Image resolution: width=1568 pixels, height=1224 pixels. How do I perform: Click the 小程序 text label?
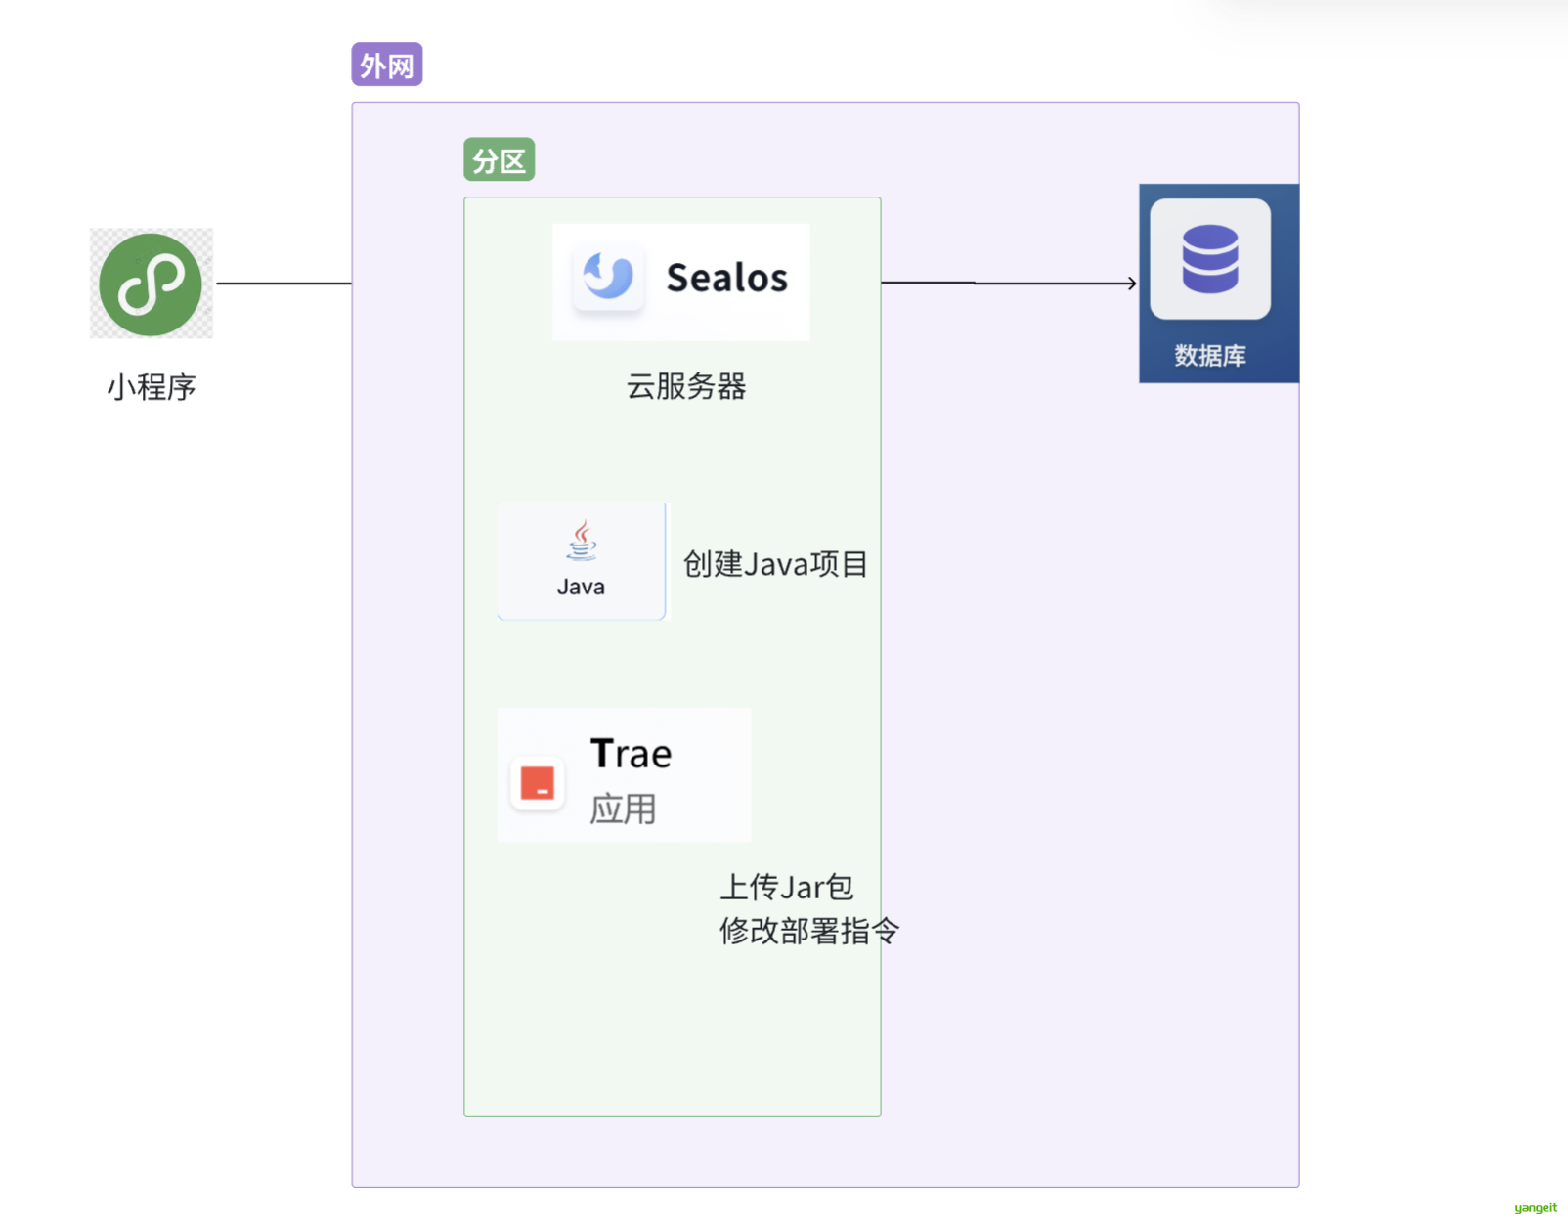[x=152, y=387]
